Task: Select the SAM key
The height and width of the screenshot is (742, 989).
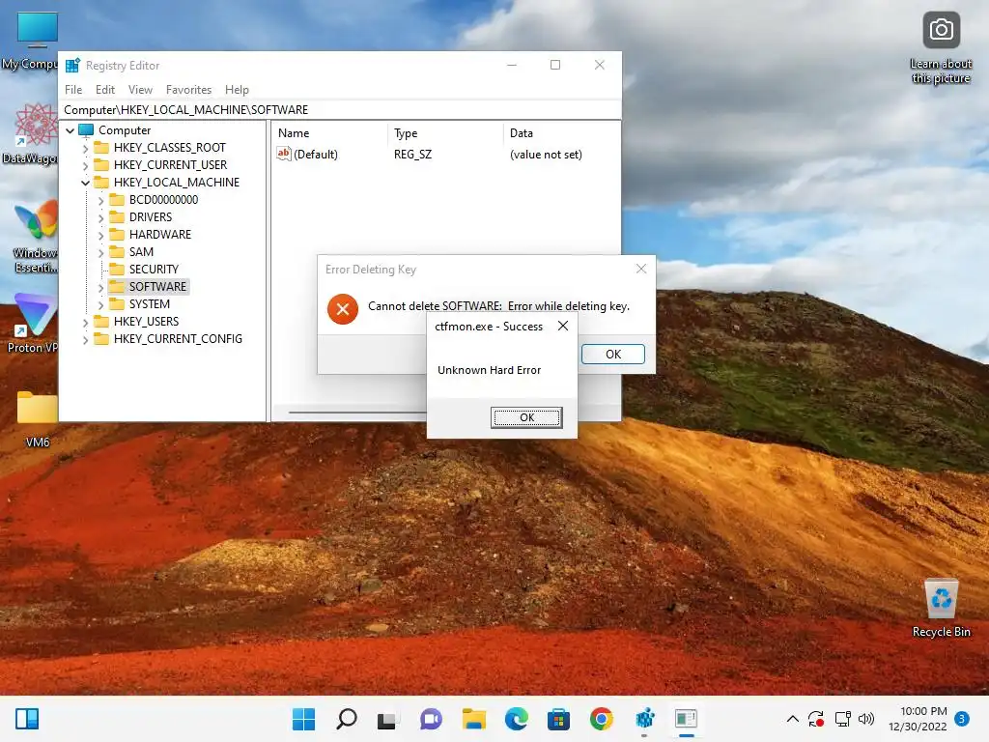Action: [141, 252]
